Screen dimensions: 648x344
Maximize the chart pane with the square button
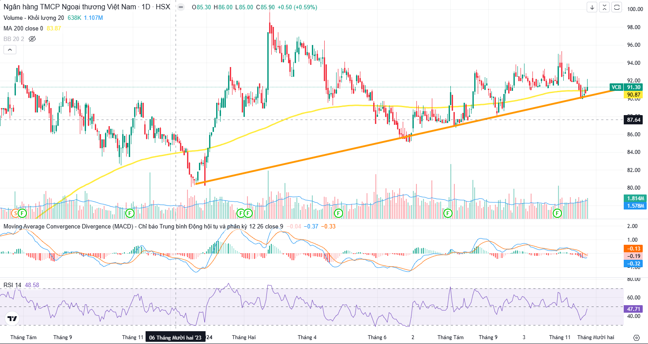click(x=617, y=7)
